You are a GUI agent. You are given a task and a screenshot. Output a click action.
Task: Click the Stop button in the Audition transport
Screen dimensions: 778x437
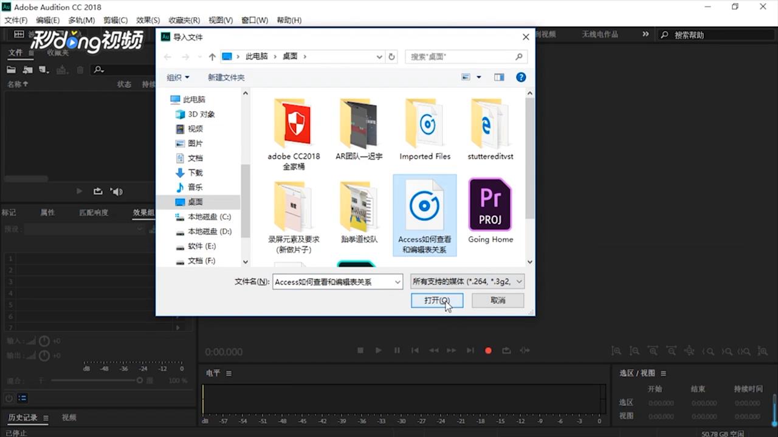click(360, 350)
